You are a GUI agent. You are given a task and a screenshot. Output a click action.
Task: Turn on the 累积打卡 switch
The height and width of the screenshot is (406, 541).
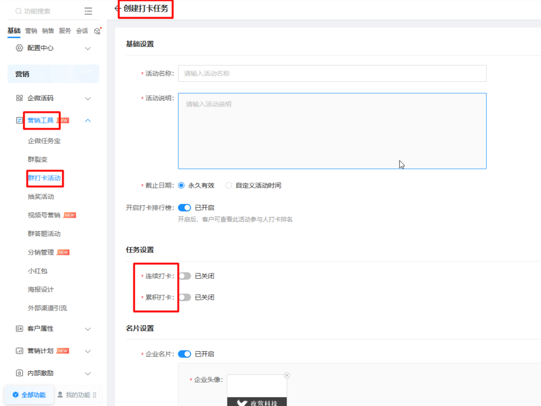tap(184, 297)
